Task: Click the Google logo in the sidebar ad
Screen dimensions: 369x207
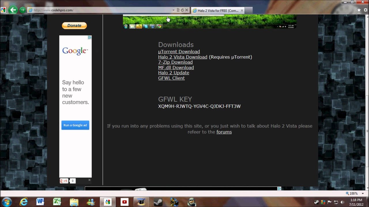Action: 75,51
